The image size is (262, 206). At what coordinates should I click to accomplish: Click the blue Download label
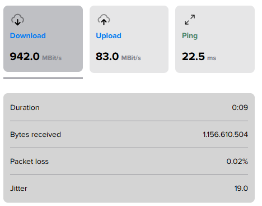[x=28, y=35]
